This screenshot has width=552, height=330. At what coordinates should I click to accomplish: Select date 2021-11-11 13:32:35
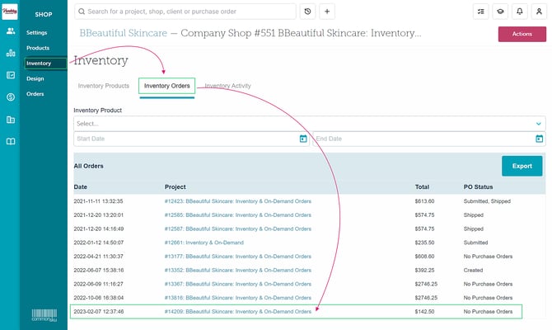[x=98, y=201]
